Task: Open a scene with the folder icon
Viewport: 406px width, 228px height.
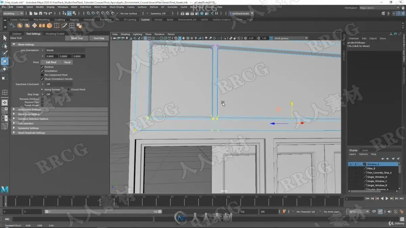Action: [36, 14]
